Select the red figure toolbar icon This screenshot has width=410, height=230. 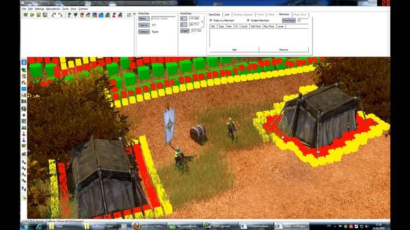[x=114, y=15]
